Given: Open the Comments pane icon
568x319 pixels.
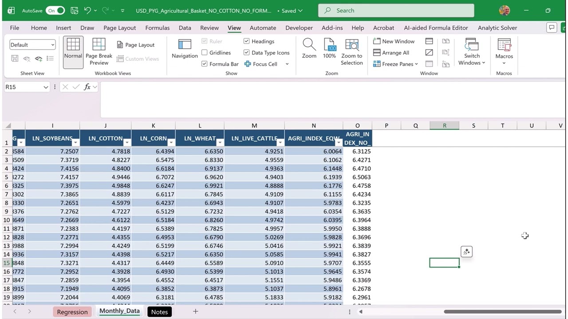Looking at the screenshot, I should pos(552,27).
